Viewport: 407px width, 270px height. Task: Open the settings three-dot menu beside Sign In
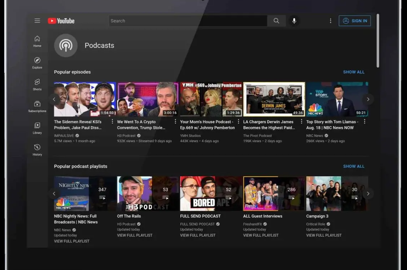(330, 21)
